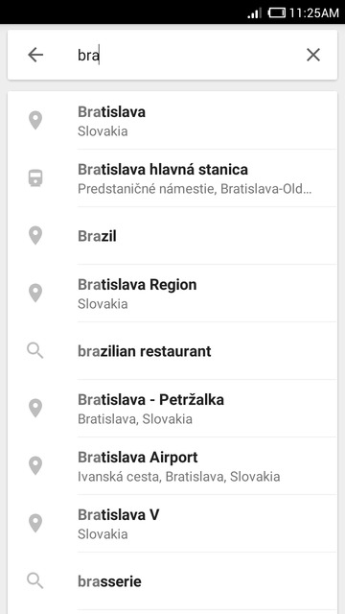Tap pin icon next to Bratislava Region
The image size is (345, 614).
click(x=35, y=294)
